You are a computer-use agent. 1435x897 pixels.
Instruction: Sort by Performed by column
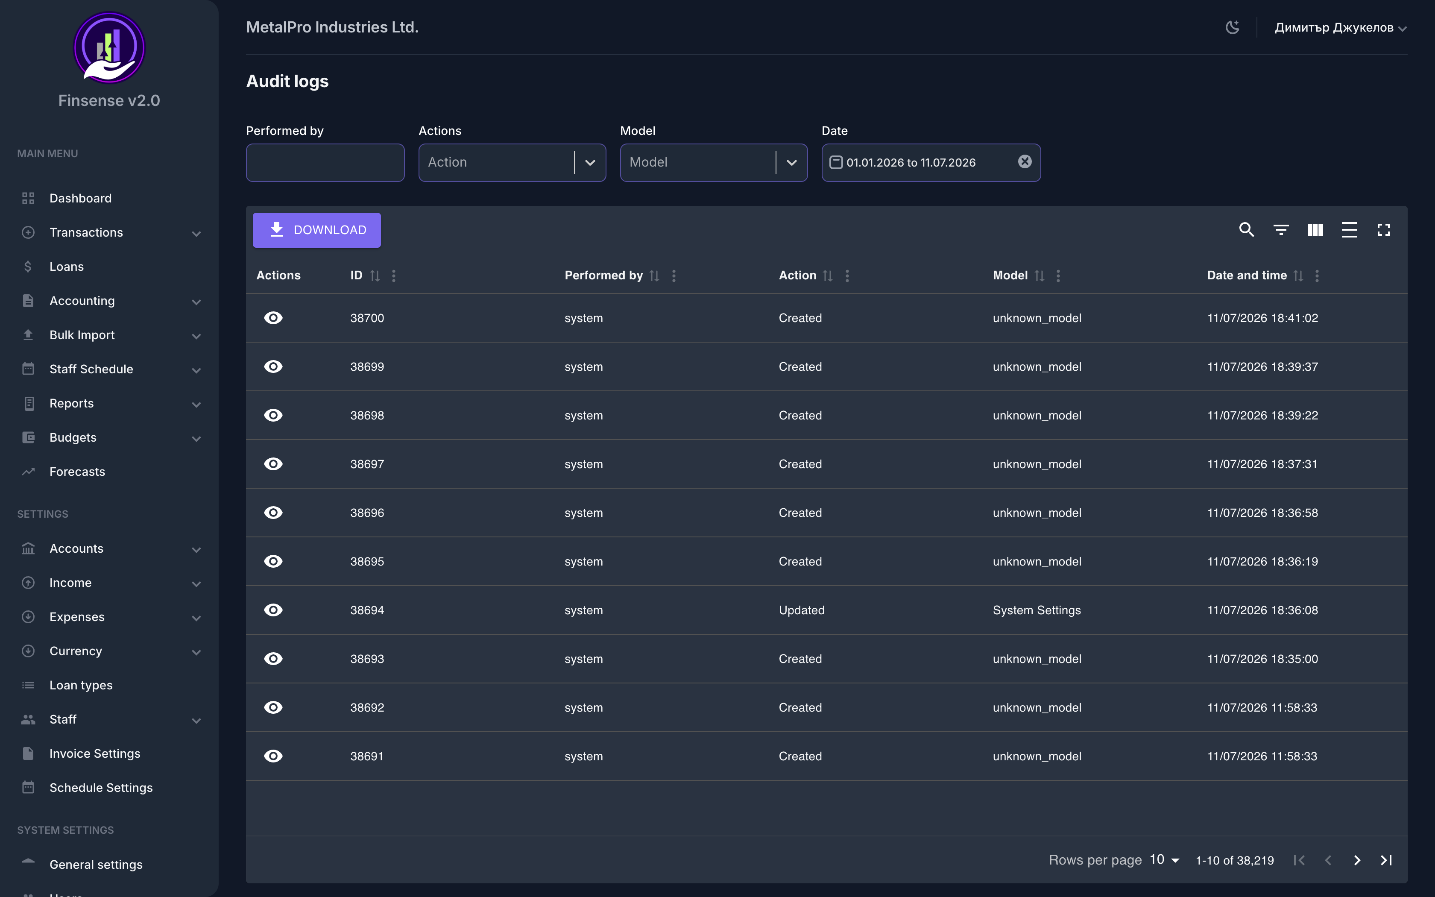click(x=654, y=275)
